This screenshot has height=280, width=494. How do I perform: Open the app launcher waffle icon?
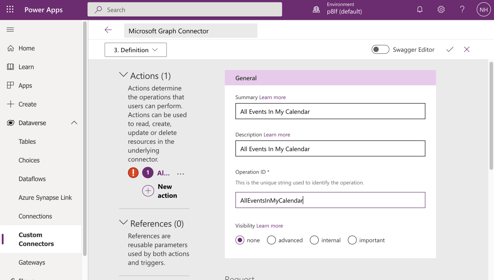(10, 10)
